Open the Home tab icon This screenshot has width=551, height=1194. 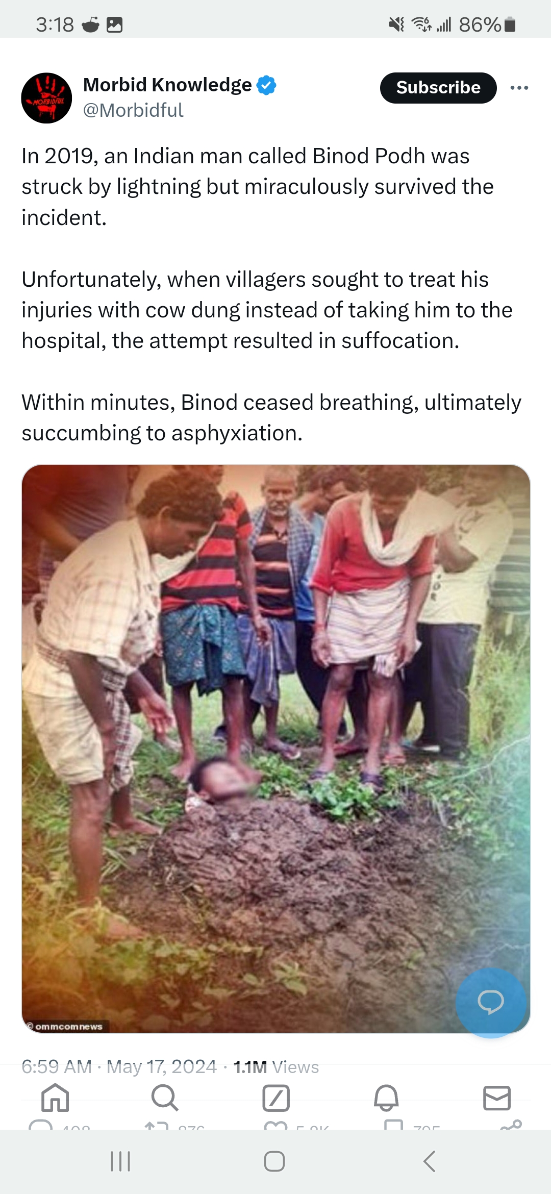[x=55, y=1098]
